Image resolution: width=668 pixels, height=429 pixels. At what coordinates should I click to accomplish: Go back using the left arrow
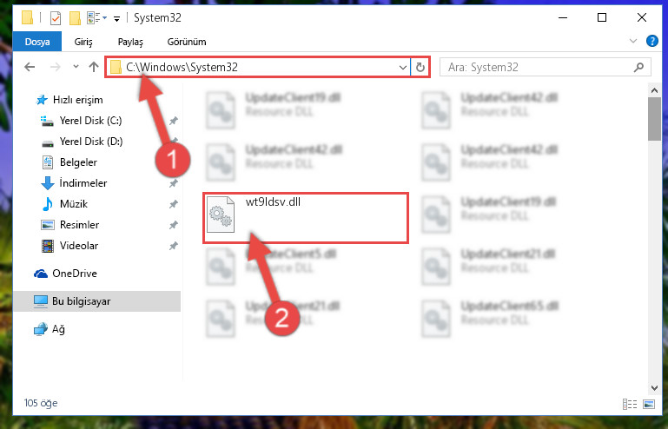pyautogui.click(x=30, y=67)
